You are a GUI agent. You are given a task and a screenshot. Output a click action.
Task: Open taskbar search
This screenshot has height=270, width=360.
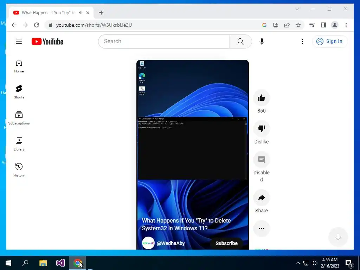25,263
